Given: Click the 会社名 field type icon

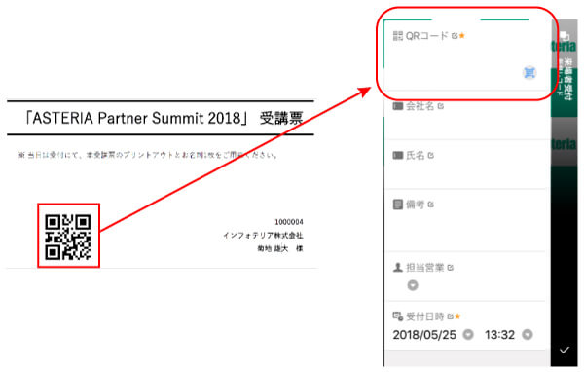Looking at the screenshot, I should tap(398, 106).
